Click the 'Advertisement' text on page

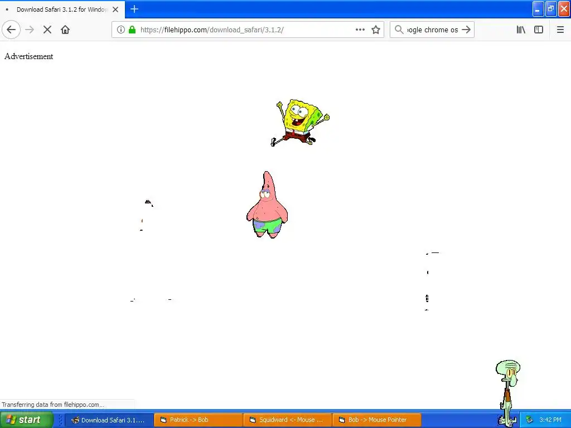29,56
